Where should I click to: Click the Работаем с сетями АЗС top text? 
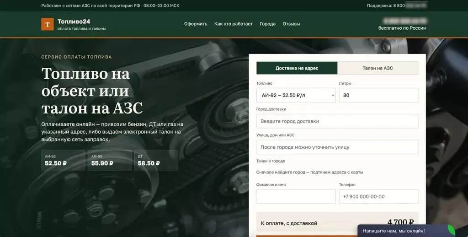click(111, 5)
